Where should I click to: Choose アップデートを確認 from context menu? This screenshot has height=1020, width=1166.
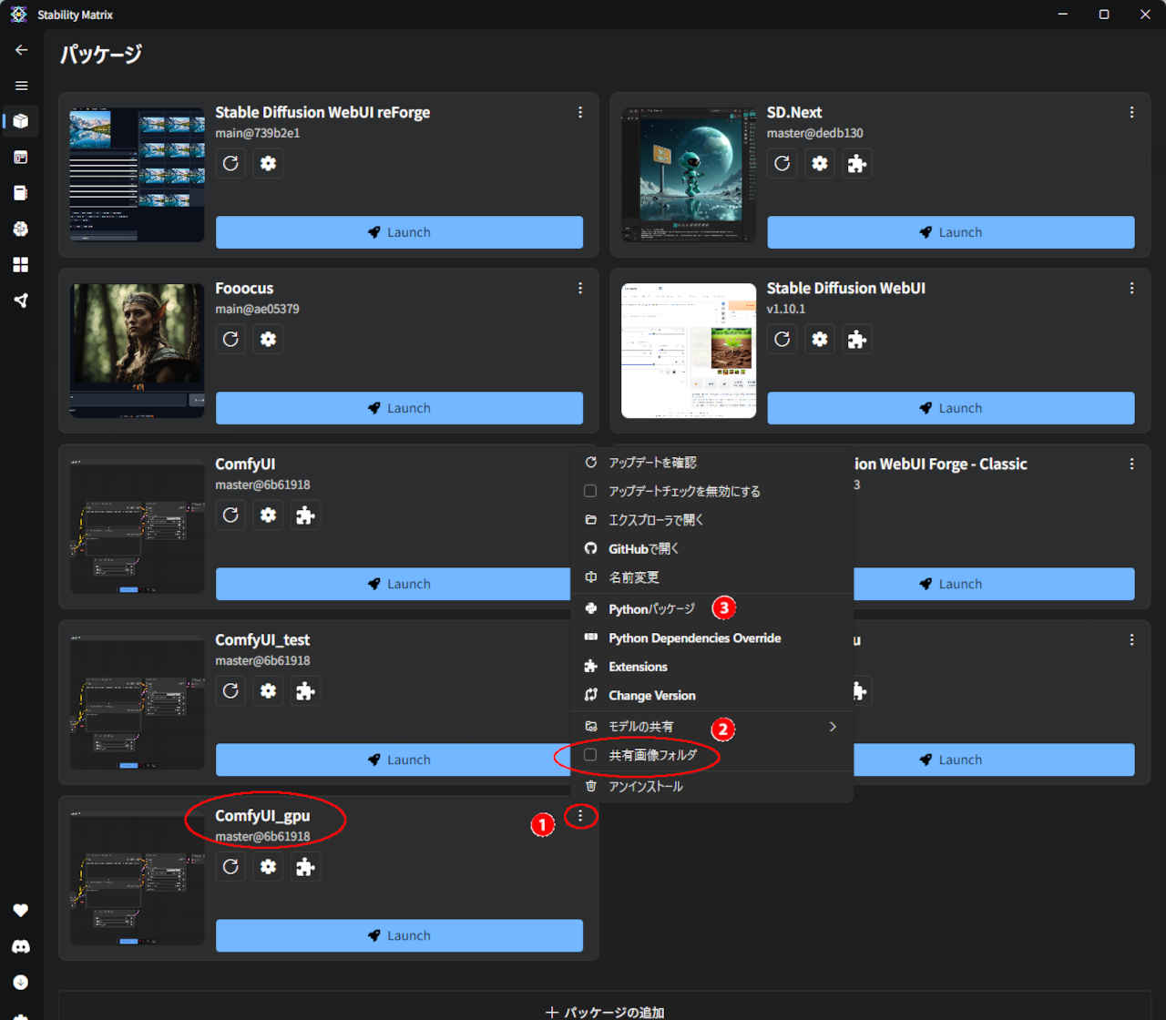tap(711, 463)
